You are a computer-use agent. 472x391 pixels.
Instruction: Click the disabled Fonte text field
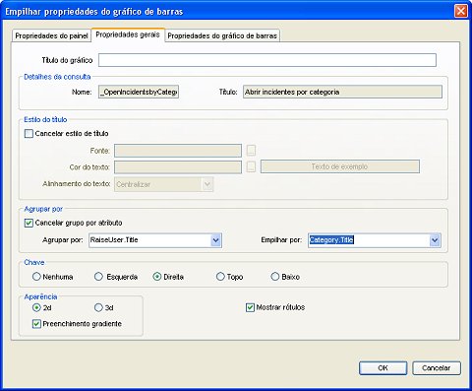pos(178,151)
